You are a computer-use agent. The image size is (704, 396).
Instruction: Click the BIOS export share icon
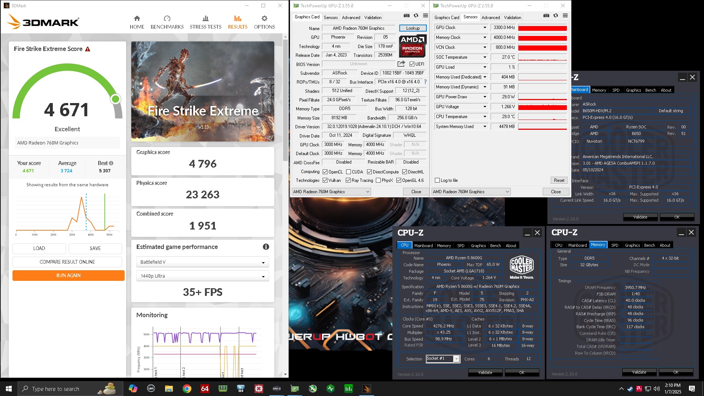point(401,64)
